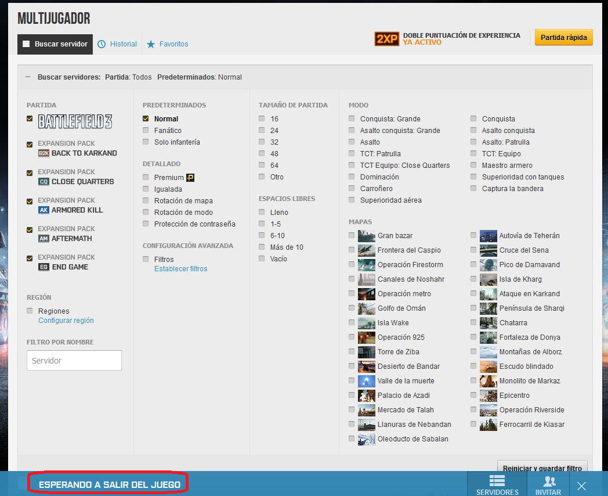Click the Battlefield 3 logo
The image size is (608, 496).
[75, 121]
